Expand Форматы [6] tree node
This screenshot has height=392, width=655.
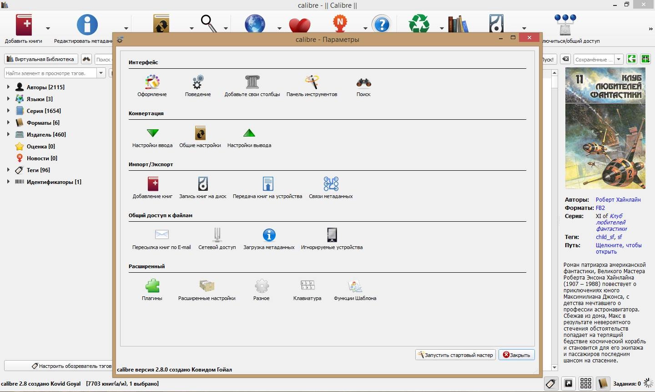(8, 122)
